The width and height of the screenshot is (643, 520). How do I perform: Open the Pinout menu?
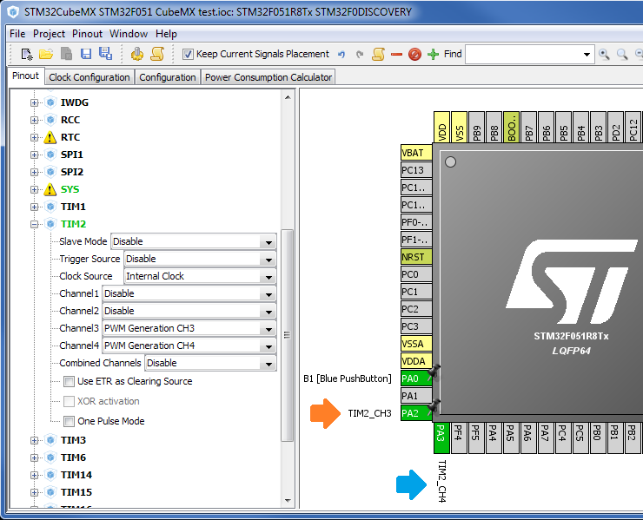(x=87, y=34)
